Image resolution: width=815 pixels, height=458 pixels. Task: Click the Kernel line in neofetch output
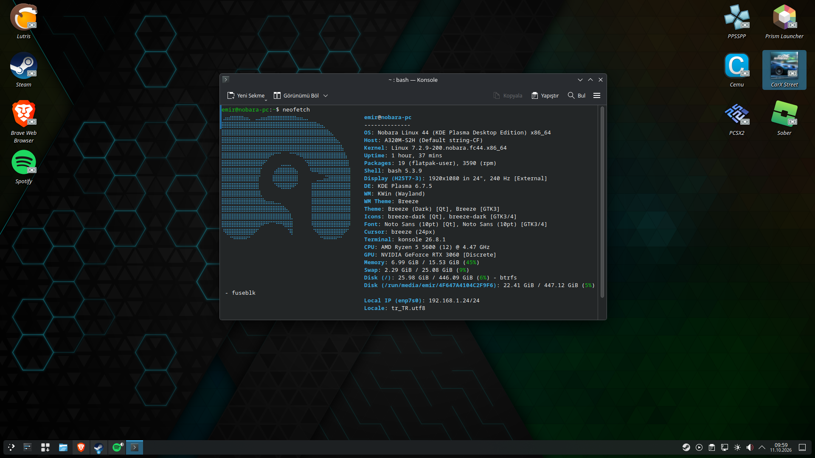pos(435,148)
